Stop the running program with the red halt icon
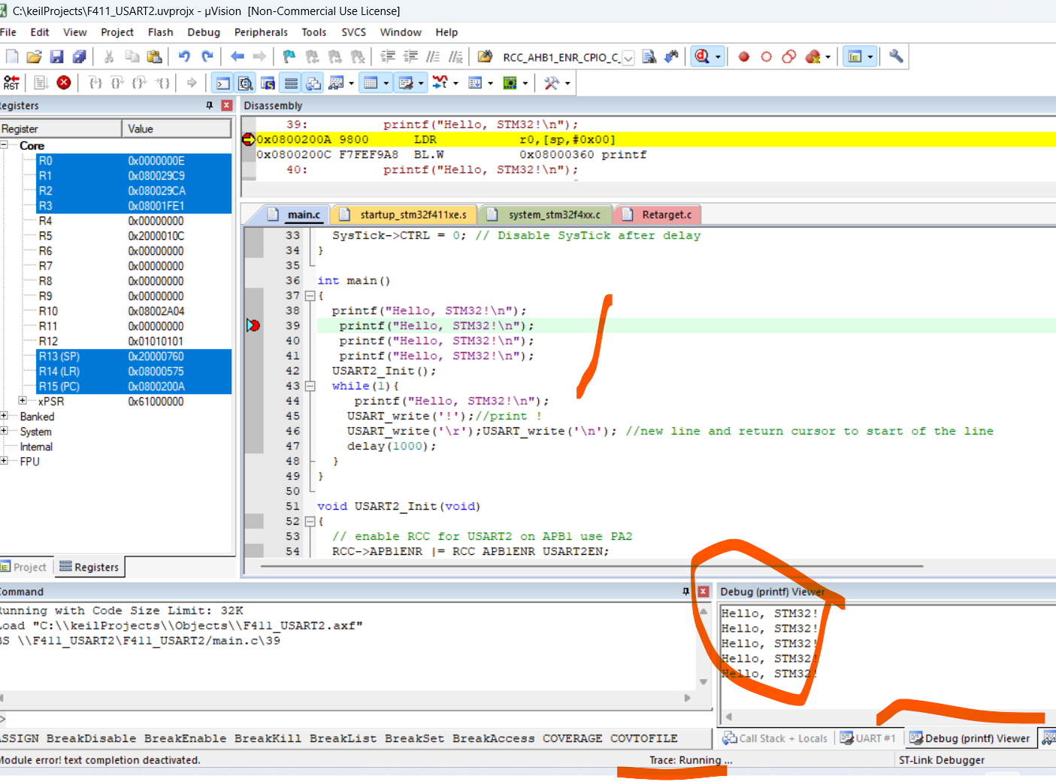Image resolution: width=1056 pixels, height=782 pixels. (x=64, y=83)
